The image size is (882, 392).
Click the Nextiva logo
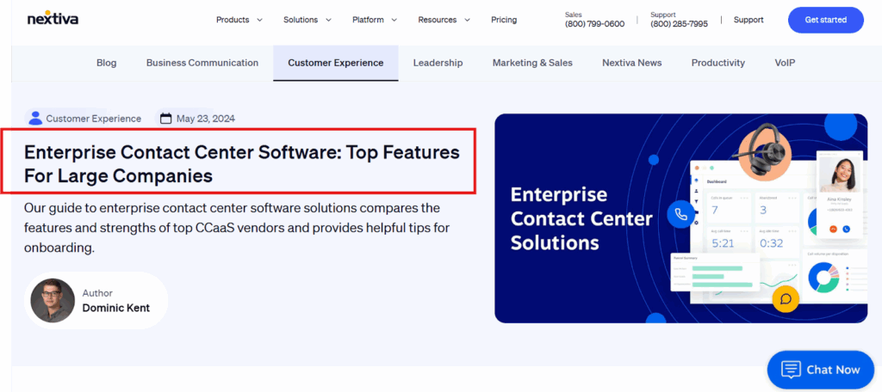point(53,18)
